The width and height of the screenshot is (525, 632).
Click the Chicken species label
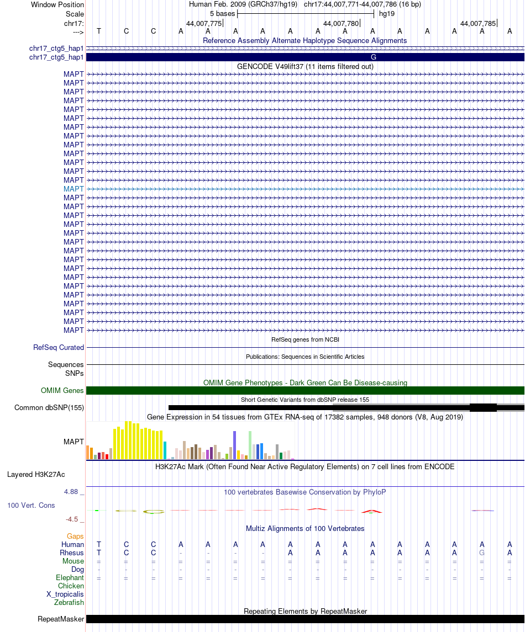(71, 586)
